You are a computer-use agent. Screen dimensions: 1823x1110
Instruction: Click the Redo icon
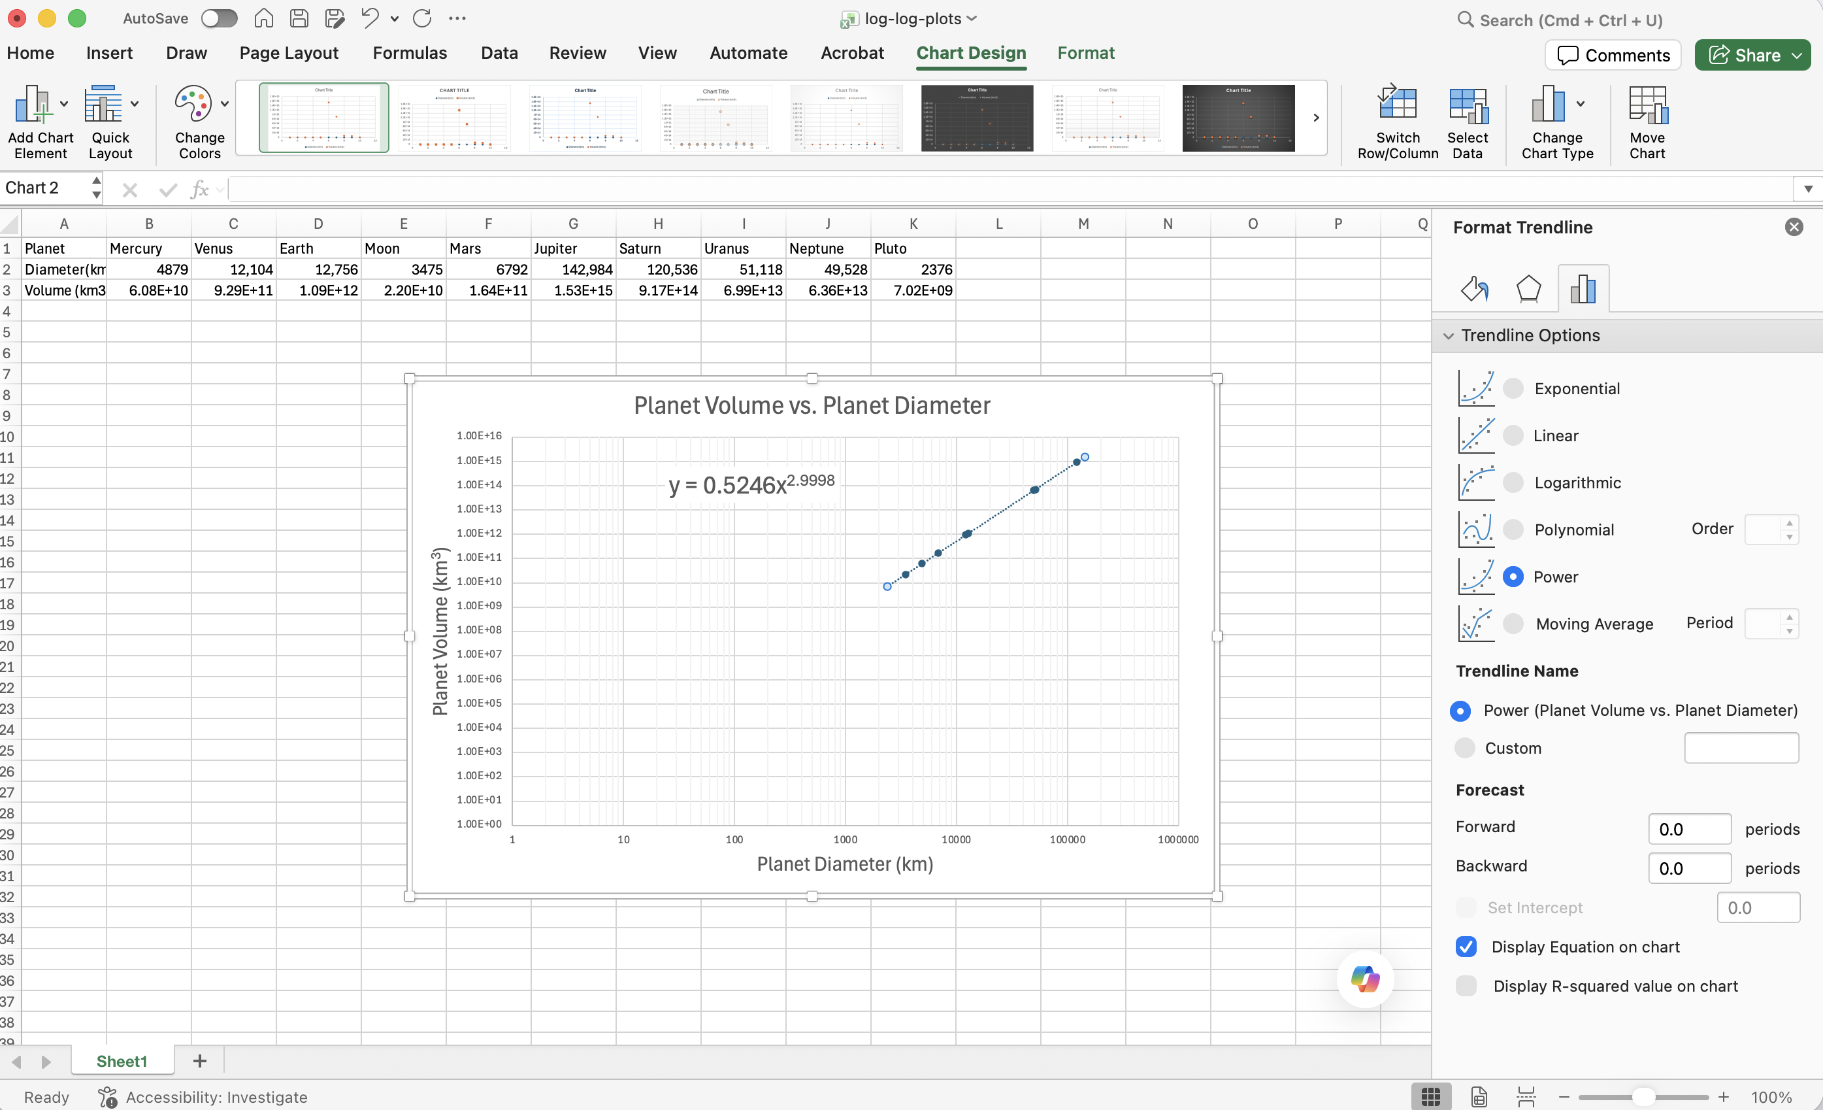click(x=421, y=18)
